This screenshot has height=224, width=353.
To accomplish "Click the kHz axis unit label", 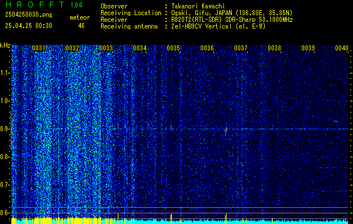I will click(x=5, y=45).
